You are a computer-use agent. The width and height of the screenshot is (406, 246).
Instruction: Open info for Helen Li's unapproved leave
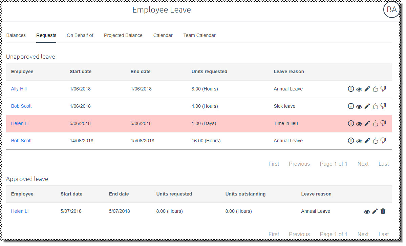coord(351,123)
